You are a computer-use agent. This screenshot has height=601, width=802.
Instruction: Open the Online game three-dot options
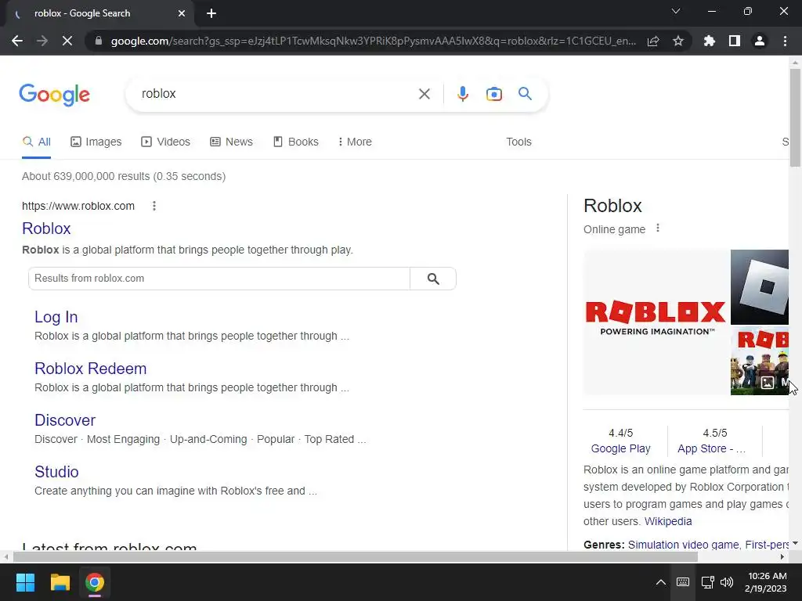pyautogui.click(x=658, y=229)
